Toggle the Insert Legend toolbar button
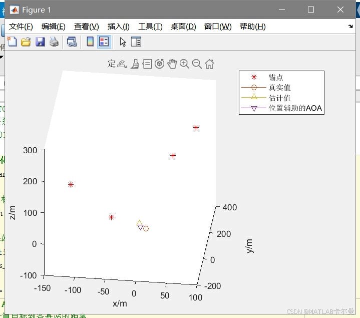 [104, 42]
